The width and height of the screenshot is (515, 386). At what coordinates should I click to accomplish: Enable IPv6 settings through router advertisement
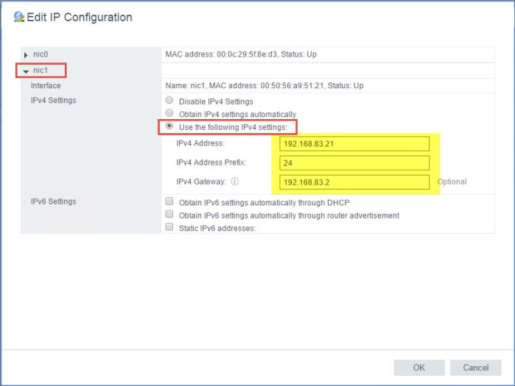coord(169,214)
